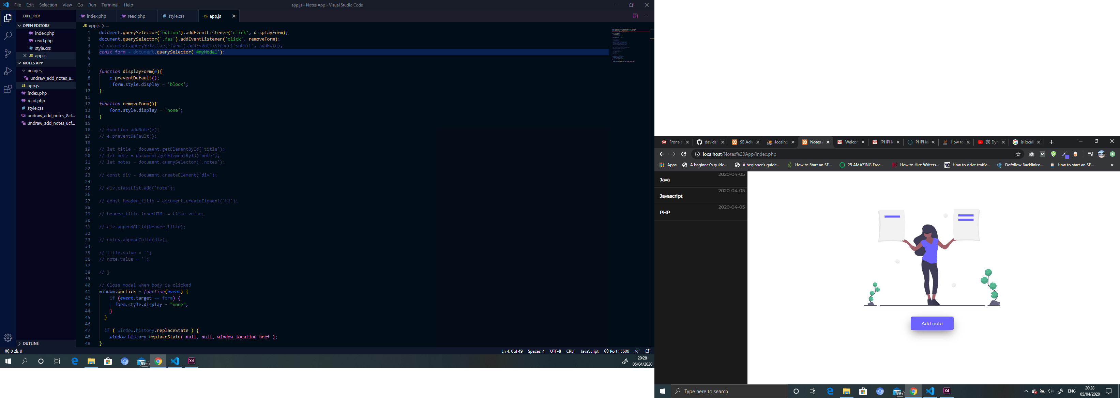Switch to the Notes App Chrome tab
Screen dimensions: 1120x398
[x=816, y=142]
